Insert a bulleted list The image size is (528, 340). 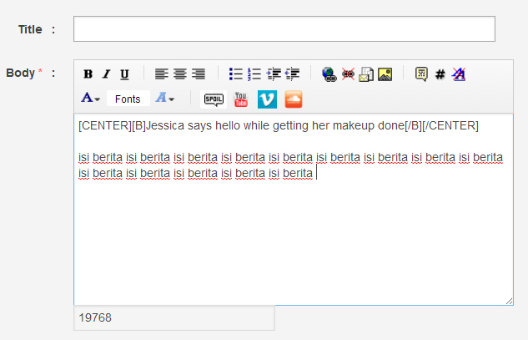pyautogui.click(x=236, y=74)
